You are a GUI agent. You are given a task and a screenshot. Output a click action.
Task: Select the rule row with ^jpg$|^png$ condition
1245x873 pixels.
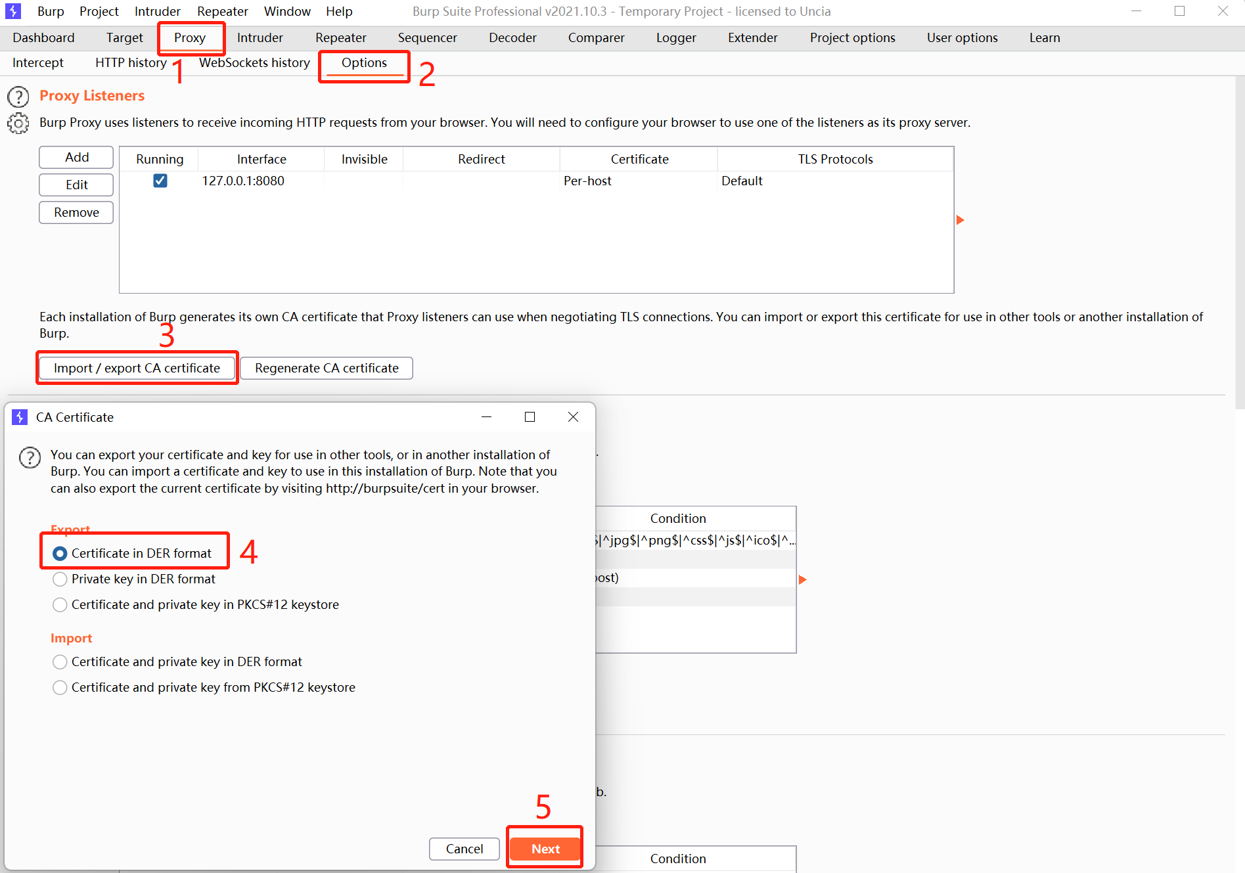(x=696, y=541)
